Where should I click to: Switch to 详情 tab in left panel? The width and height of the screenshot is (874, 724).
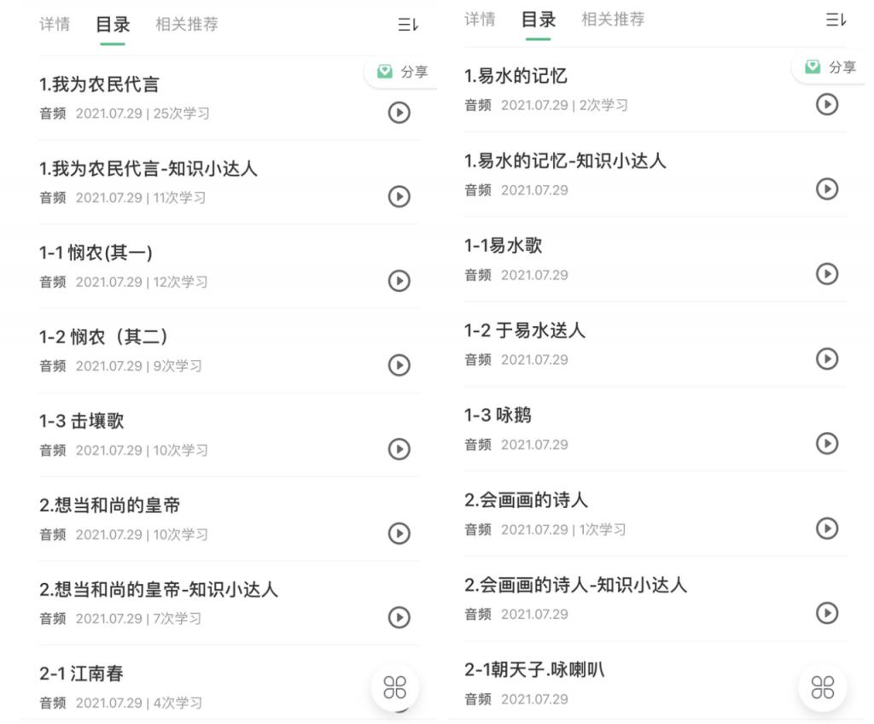point(55,24)
